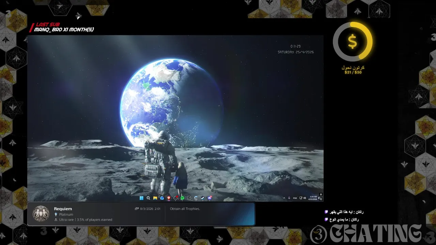Image resolution: width=436 pixels, height=245 pixels.
Task: Click the Requiem trophy icon
Action: 41,214
